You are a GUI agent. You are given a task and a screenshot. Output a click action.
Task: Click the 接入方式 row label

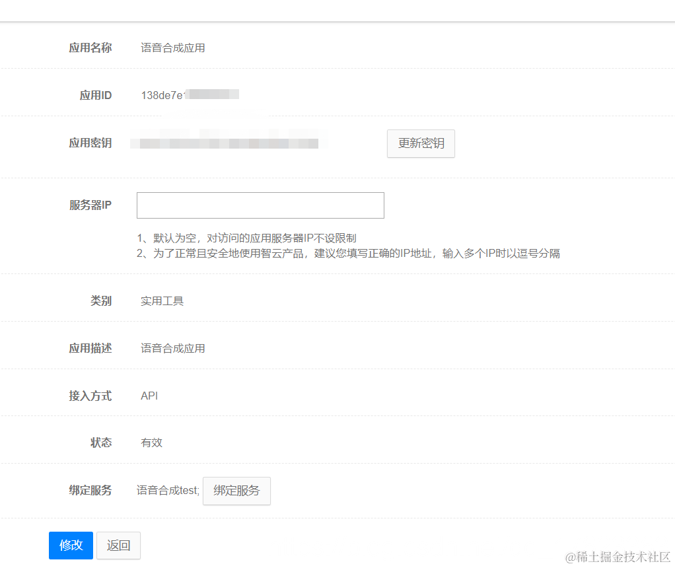[x=90, y=396]
